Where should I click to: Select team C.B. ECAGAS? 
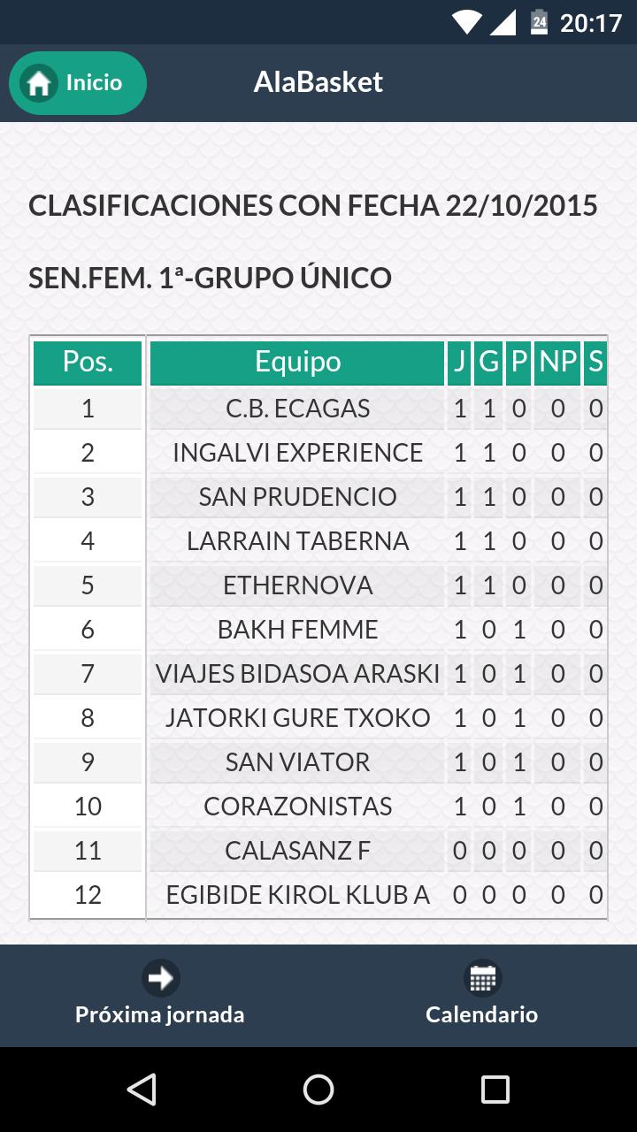tap(297, 409)
